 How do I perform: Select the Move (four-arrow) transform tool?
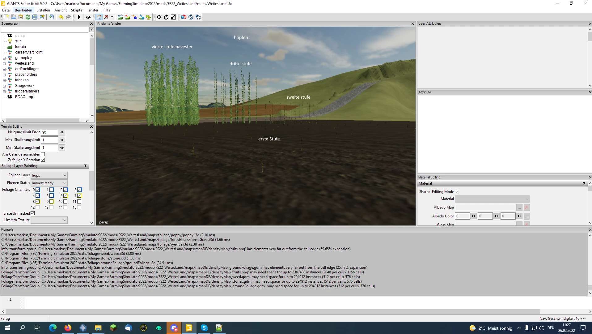coord(159,17)
